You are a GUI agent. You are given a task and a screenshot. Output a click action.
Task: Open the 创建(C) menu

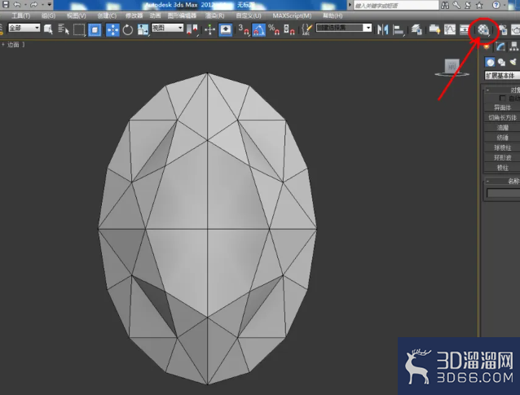coord(107,15)
